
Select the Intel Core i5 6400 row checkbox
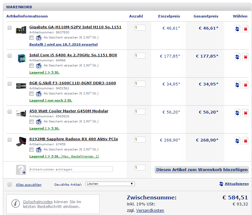pyautogui.click(x=10, y=56)
